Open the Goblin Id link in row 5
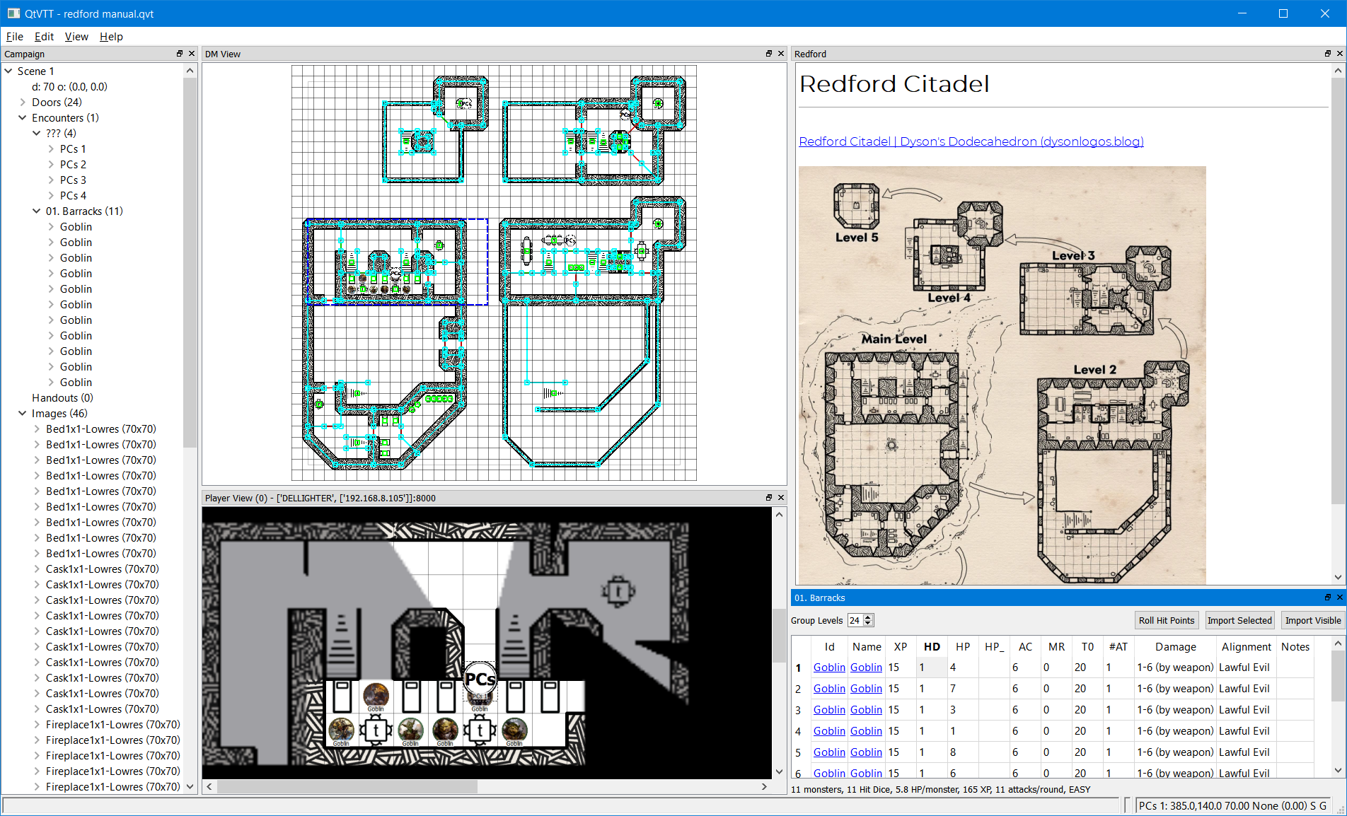 tap(829, 752)
